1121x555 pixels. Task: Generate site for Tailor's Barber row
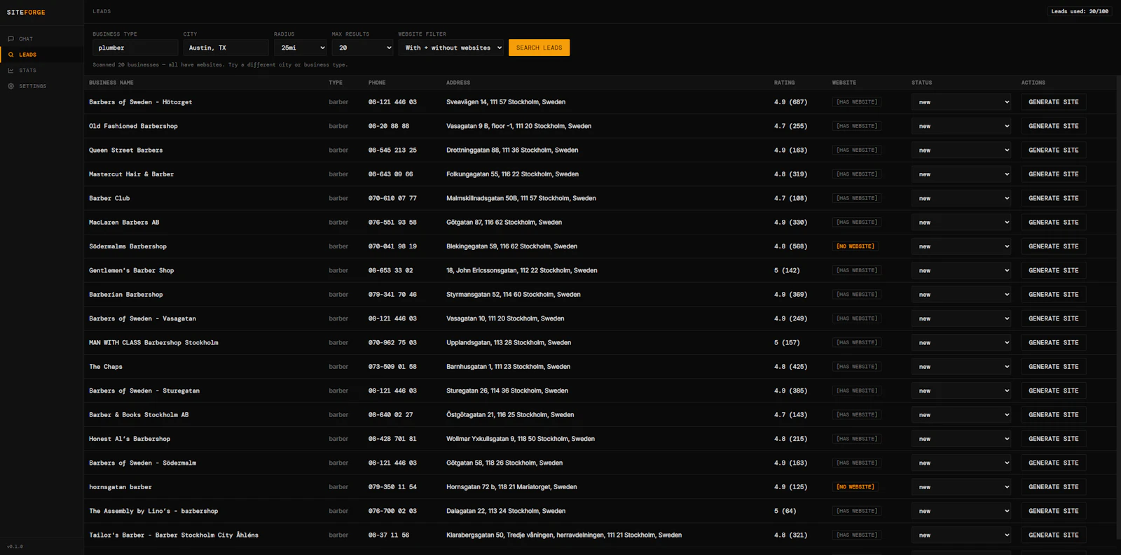pyautogui.click(x=1053, y=535)
